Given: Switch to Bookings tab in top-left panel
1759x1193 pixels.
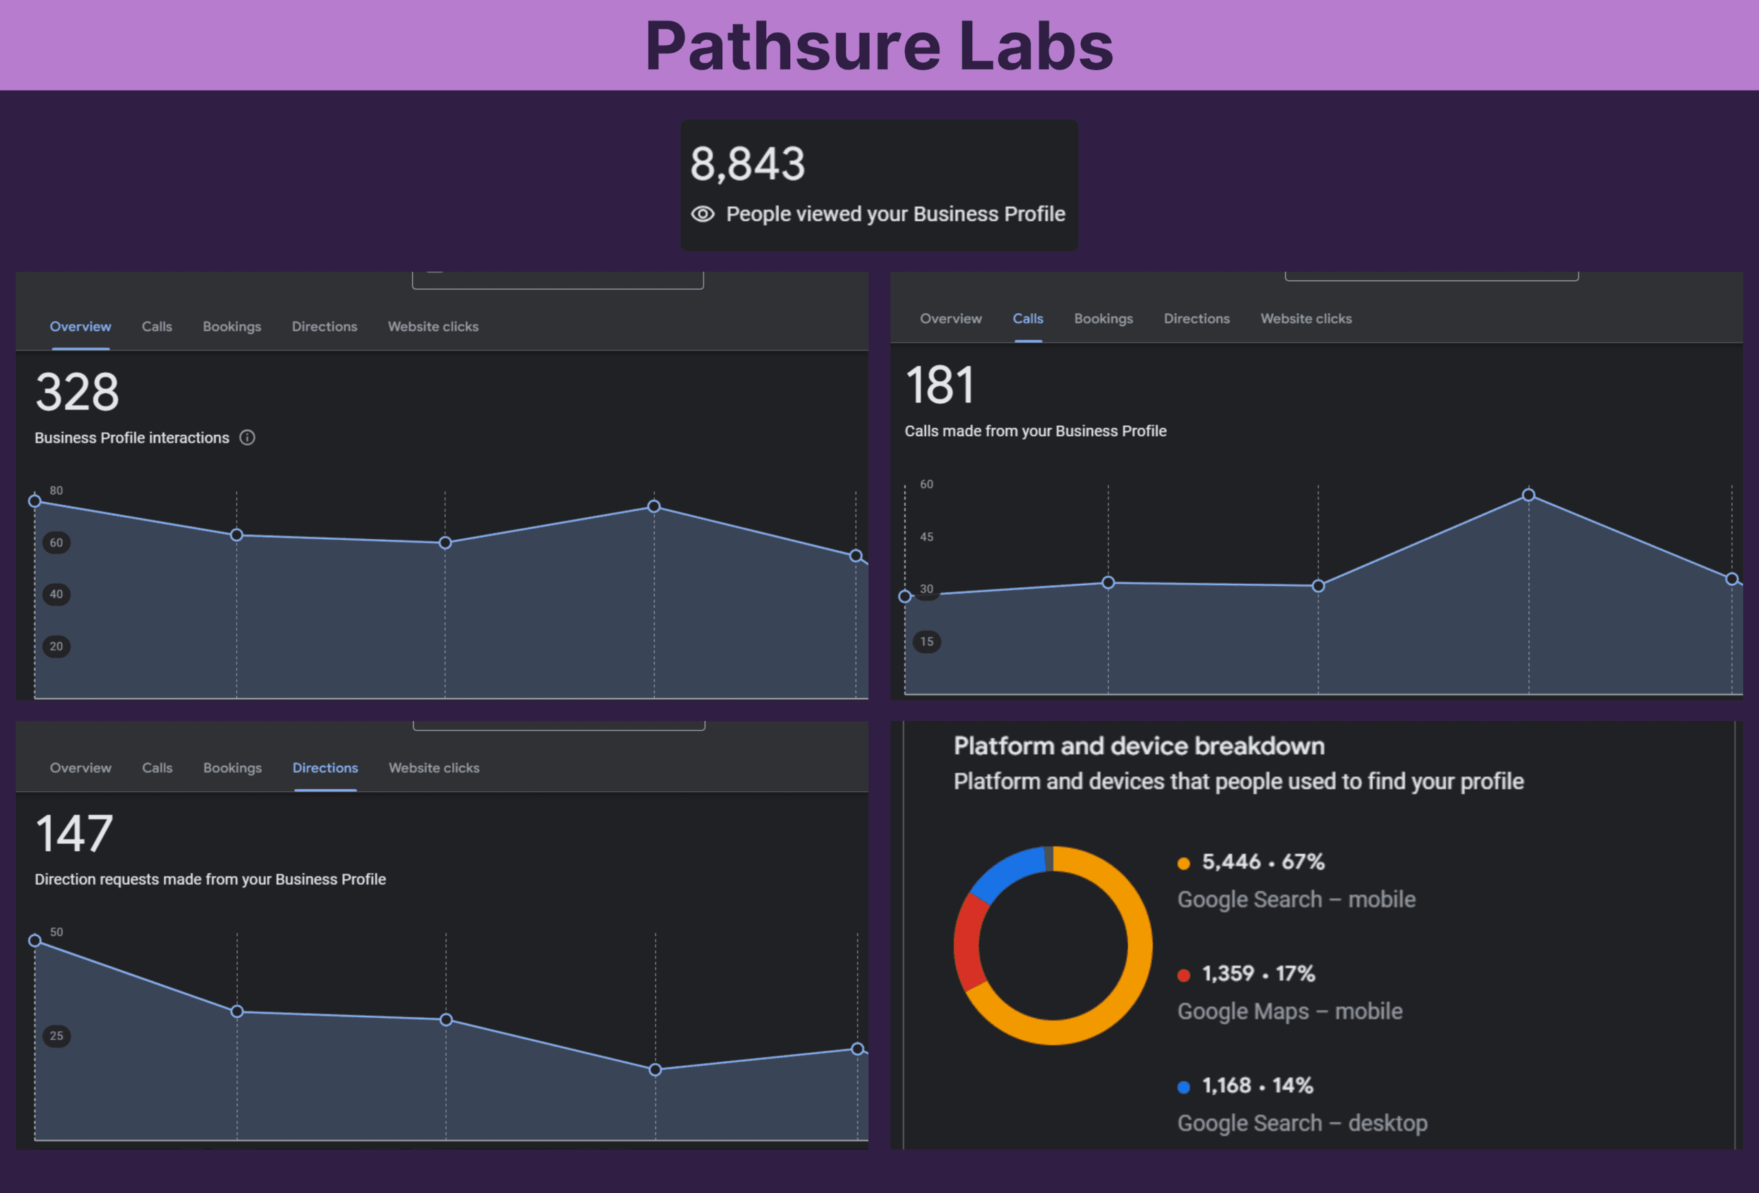Looking at the screenshot, I should point(232,326).
